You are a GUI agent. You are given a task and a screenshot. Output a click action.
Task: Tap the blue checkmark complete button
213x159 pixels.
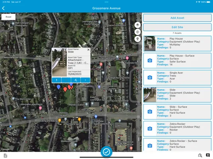106,152
